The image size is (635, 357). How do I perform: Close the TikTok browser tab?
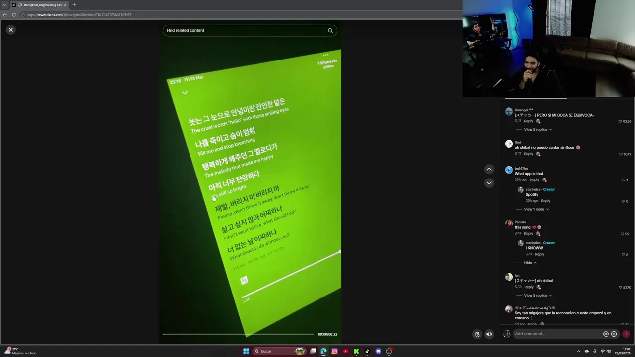[x=65, y=5]
